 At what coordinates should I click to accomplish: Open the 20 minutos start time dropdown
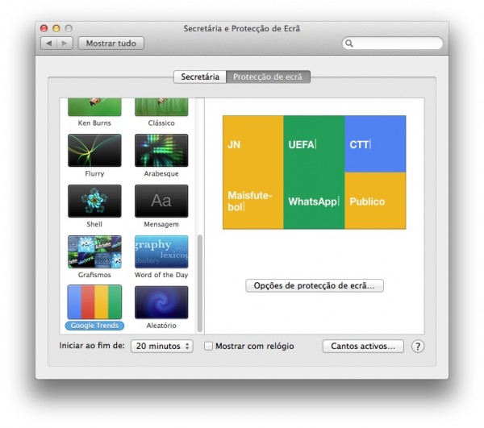coord(162,346)
